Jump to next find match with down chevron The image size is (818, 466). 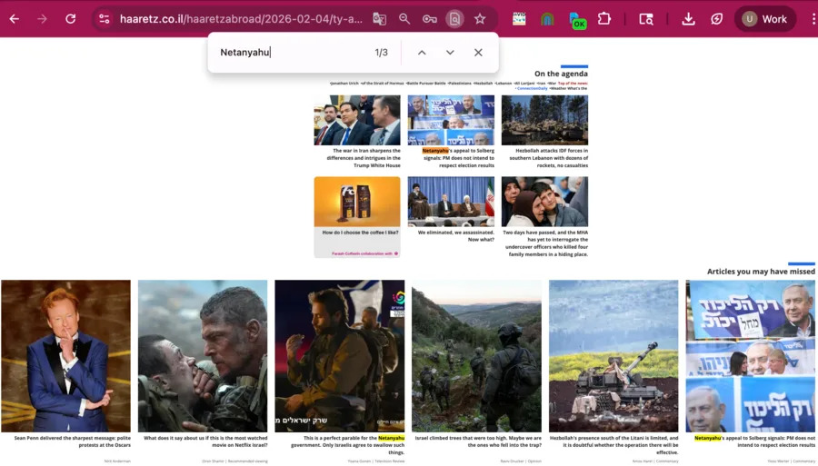click(x=450, y=52)
